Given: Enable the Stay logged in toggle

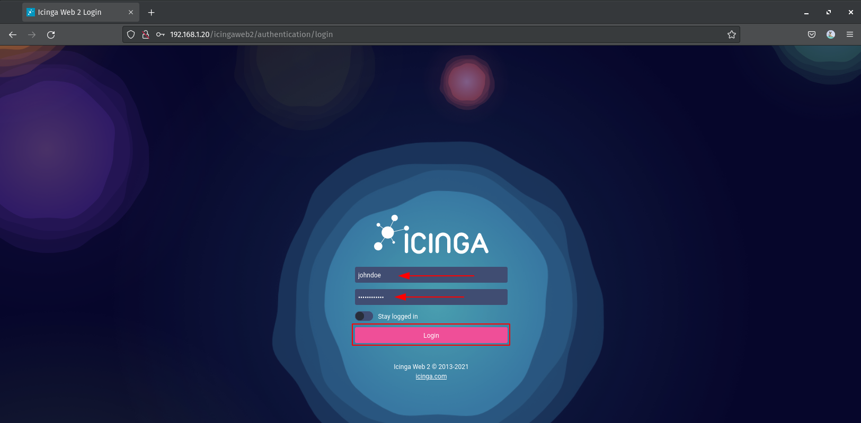Looking at the screenshot, I should 364,316.
